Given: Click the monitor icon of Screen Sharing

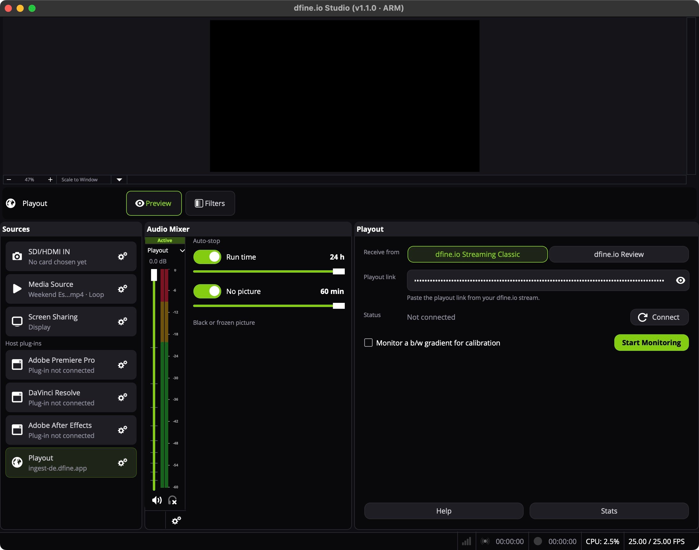Looking at the screenshot, I should [17, 321].
